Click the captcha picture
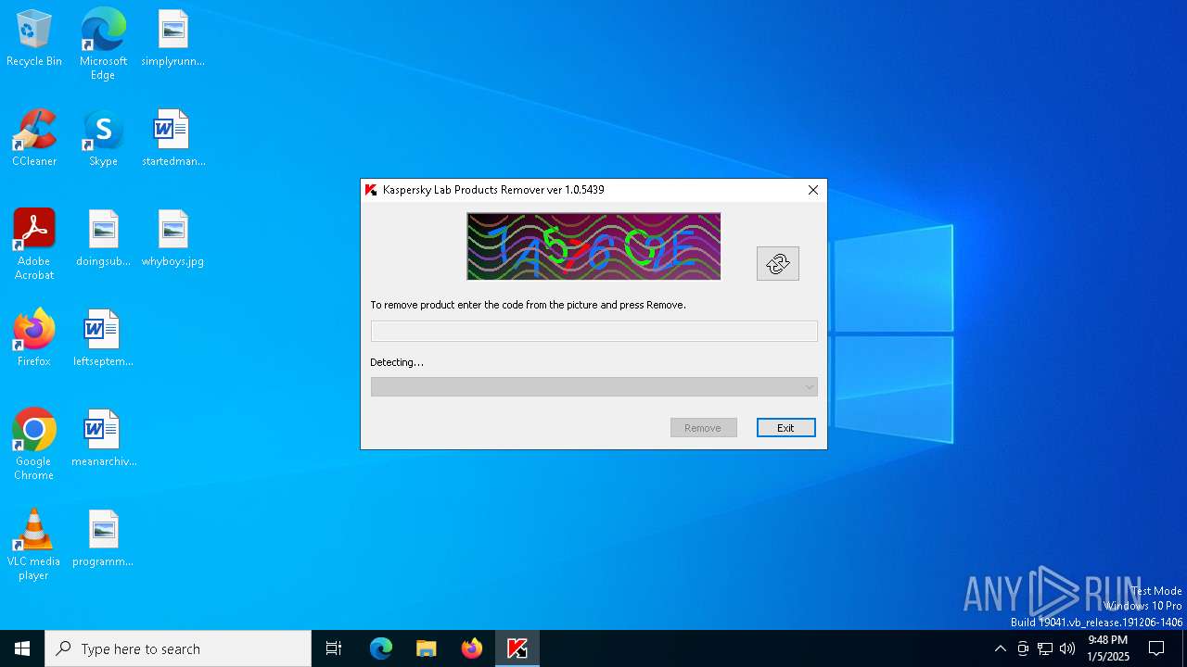This screenshot has height=667, width=1187. (x=593, y=246)
